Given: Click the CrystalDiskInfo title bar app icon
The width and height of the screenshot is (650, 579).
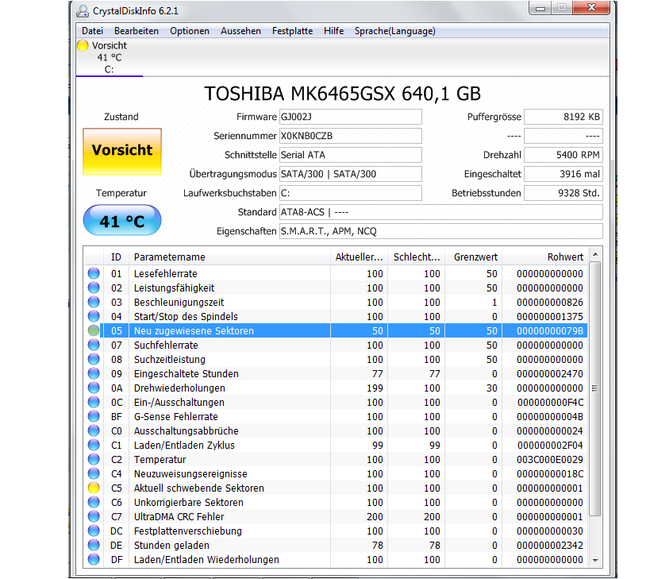Looking at the screenshot, I should click(x=83, y=11).
